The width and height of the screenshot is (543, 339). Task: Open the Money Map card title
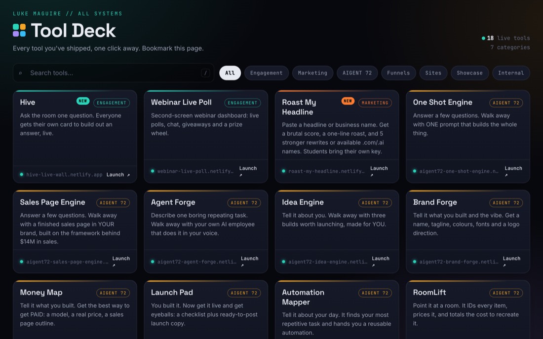pyautogui.click(x=41, y=293)
